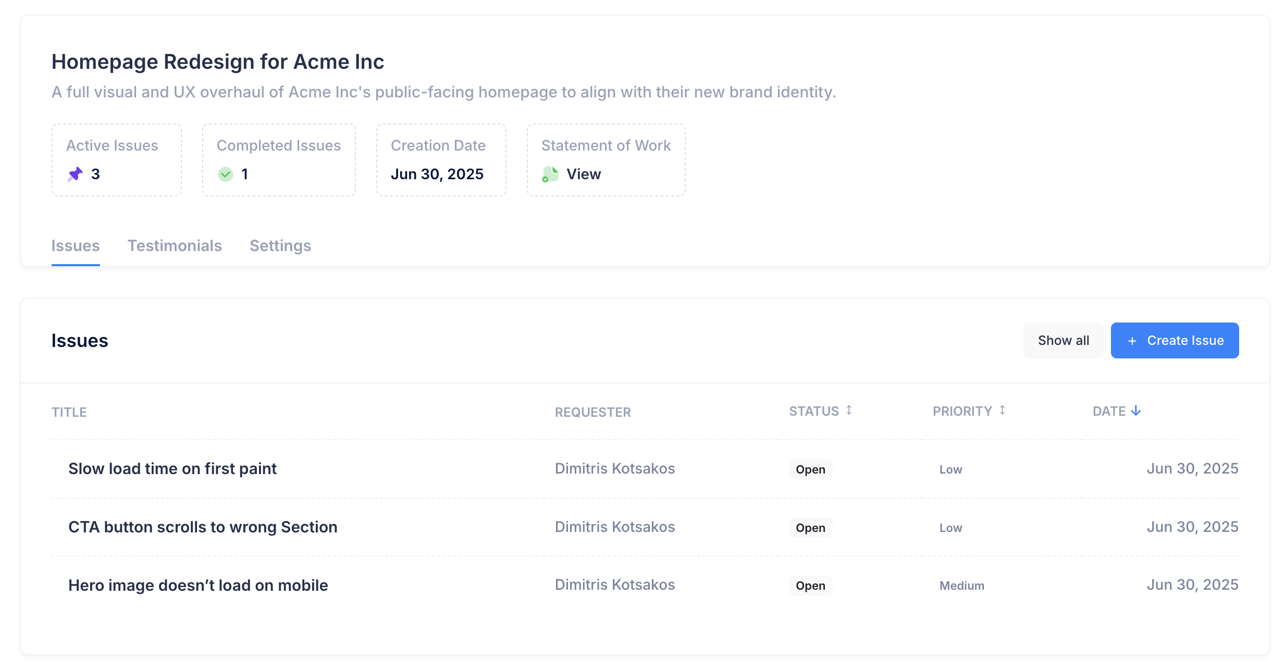Click the green checkmark under Completed Issues
The width and height of the screenshot is (1285, 671).
coord(226,174)
